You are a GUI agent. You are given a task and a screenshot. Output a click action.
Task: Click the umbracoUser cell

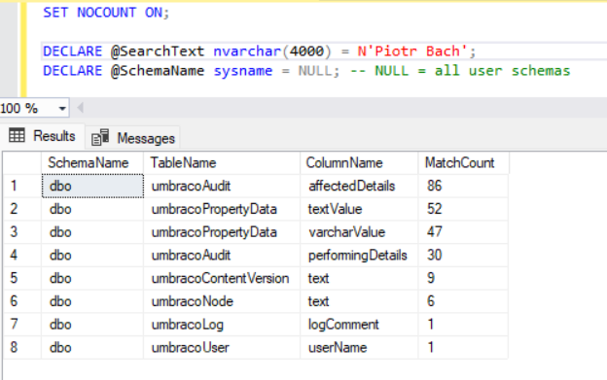222,347
